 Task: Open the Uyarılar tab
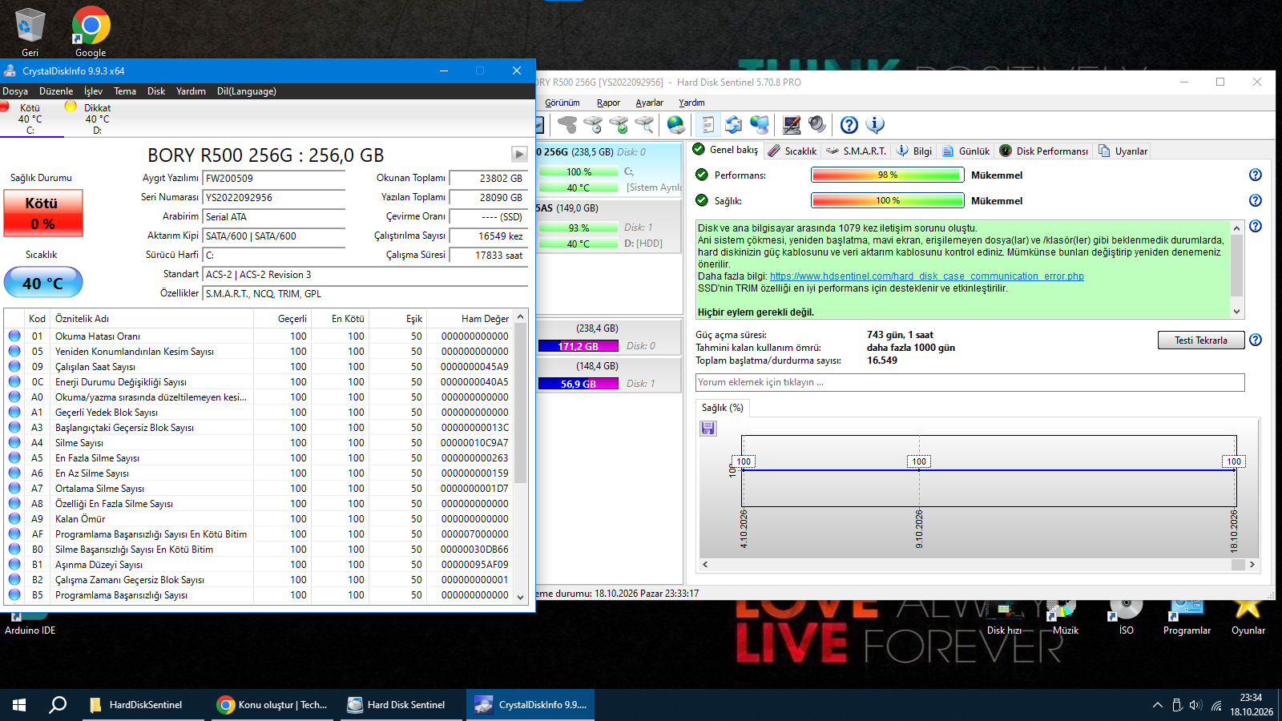pyautogui.click(x=1123, y=151)
